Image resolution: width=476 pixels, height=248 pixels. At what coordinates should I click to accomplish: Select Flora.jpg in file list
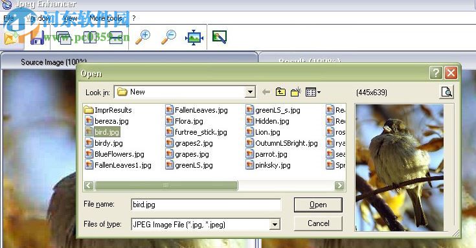(185, 121)
